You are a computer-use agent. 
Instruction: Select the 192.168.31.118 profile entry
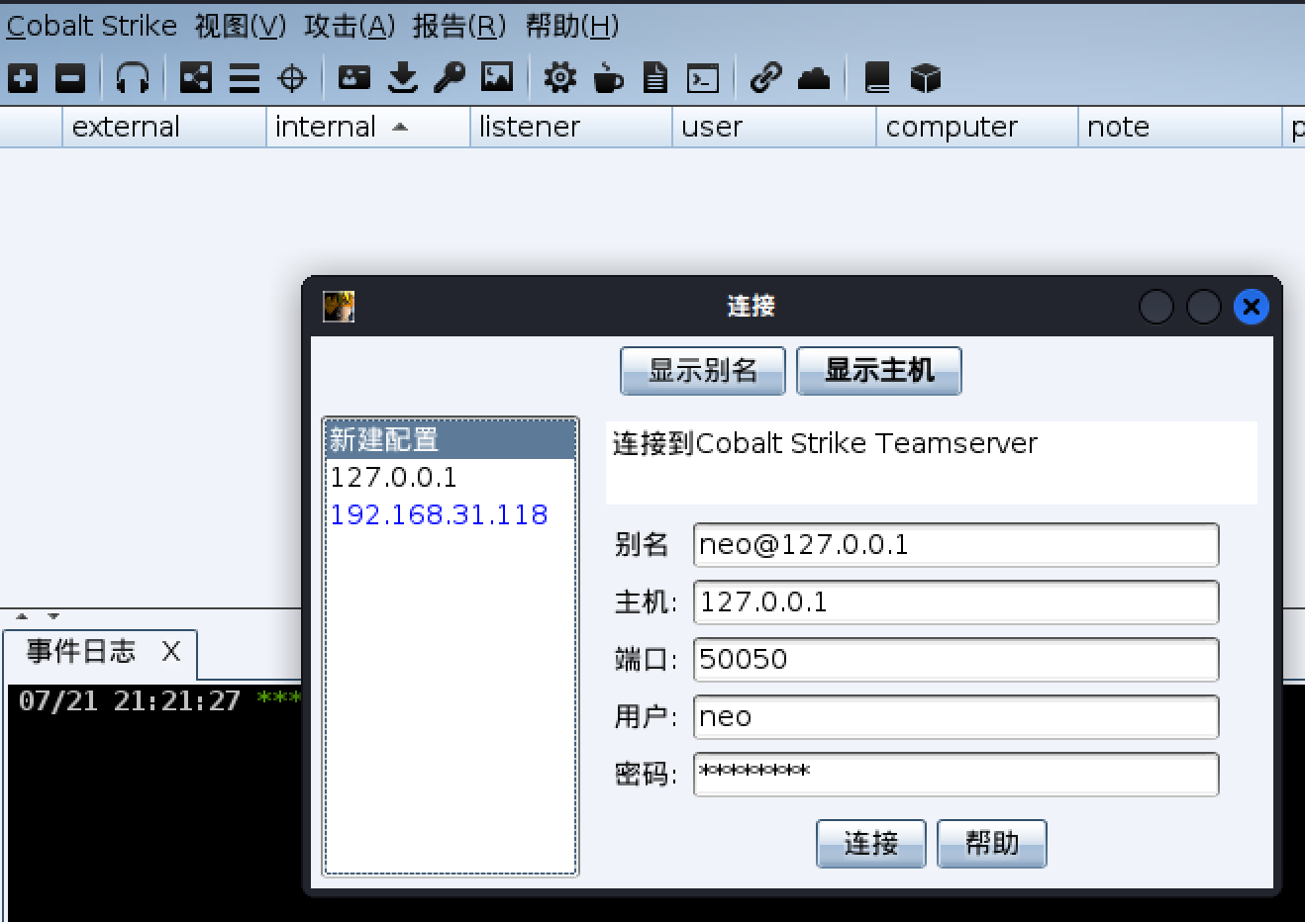451,515
